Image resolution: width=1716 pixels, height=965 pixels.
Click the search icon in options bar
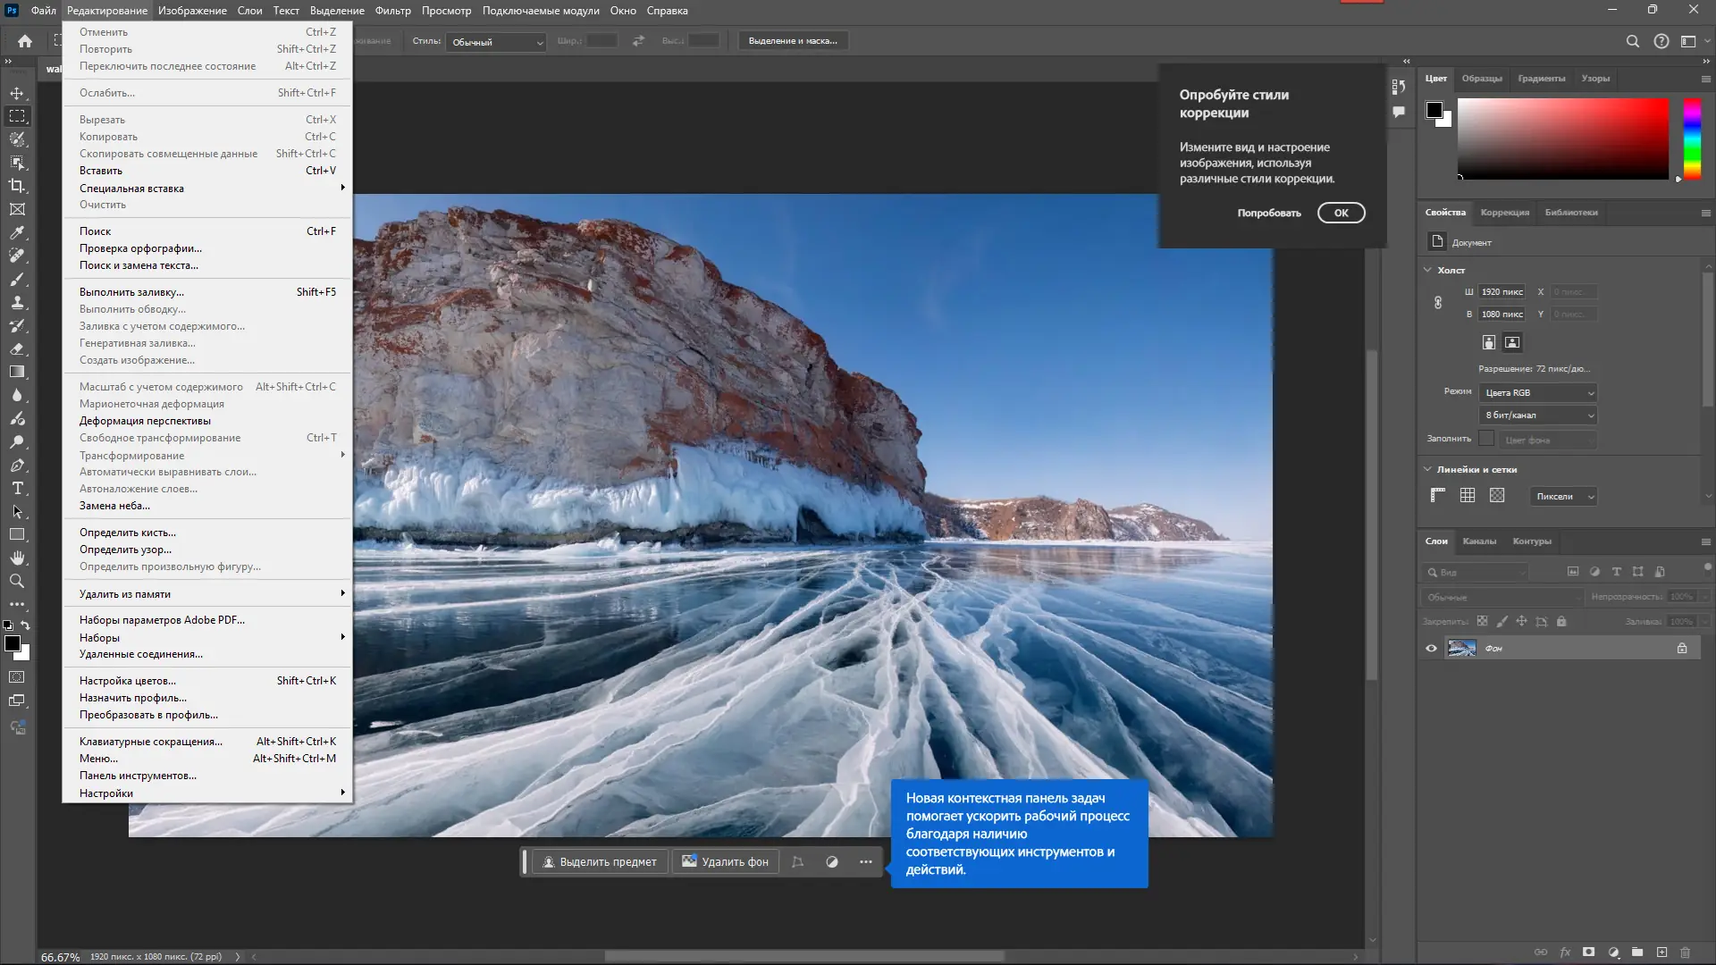pos(1632,41)
